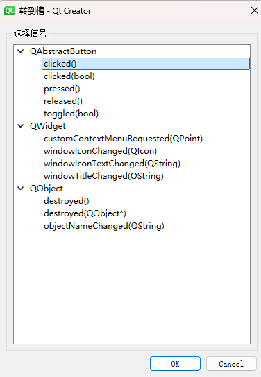Select the clicked(bool) signal
The height and width of the screenshot is (377, 261).
(x=69, y=76)
